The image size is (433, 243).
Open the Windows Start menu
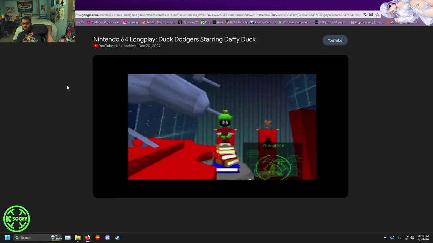pyautogui.click(x=7, y=238)
